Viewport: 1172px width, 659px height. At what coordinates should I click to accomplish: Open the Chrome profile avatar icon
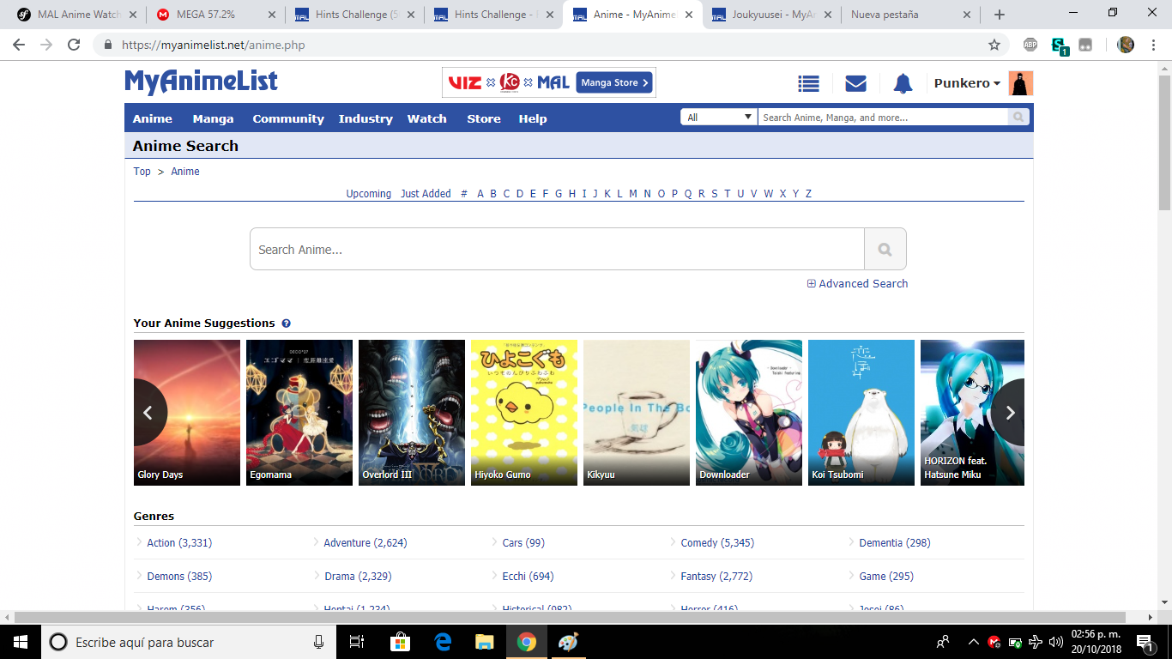click(x=1126, y=45)
